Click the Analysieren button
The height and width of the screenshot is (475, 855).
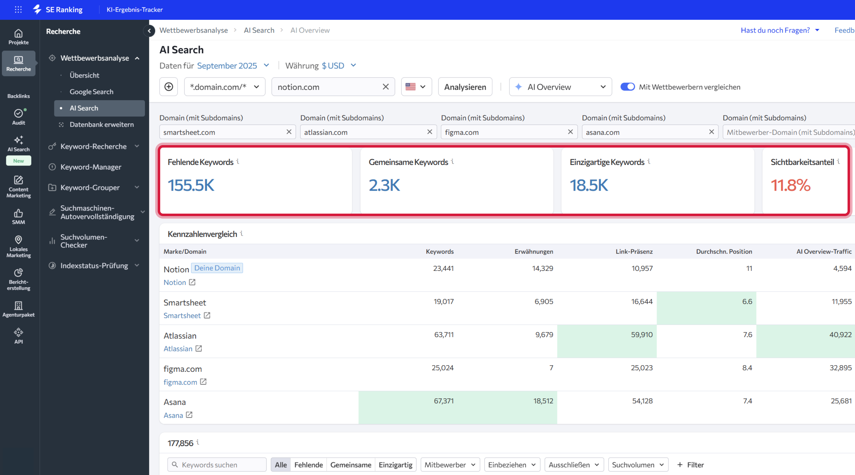(465, 87)
